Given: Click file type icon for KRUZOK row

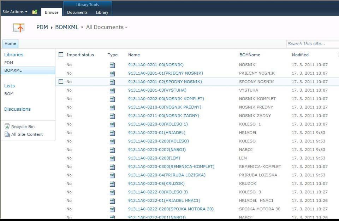Looking at the screenshot, I should pyautogui.click(x=112, y=184).
